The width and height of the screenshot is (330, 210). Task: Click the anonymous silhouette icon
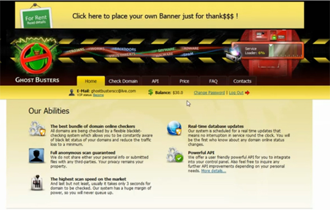point(37,156)
